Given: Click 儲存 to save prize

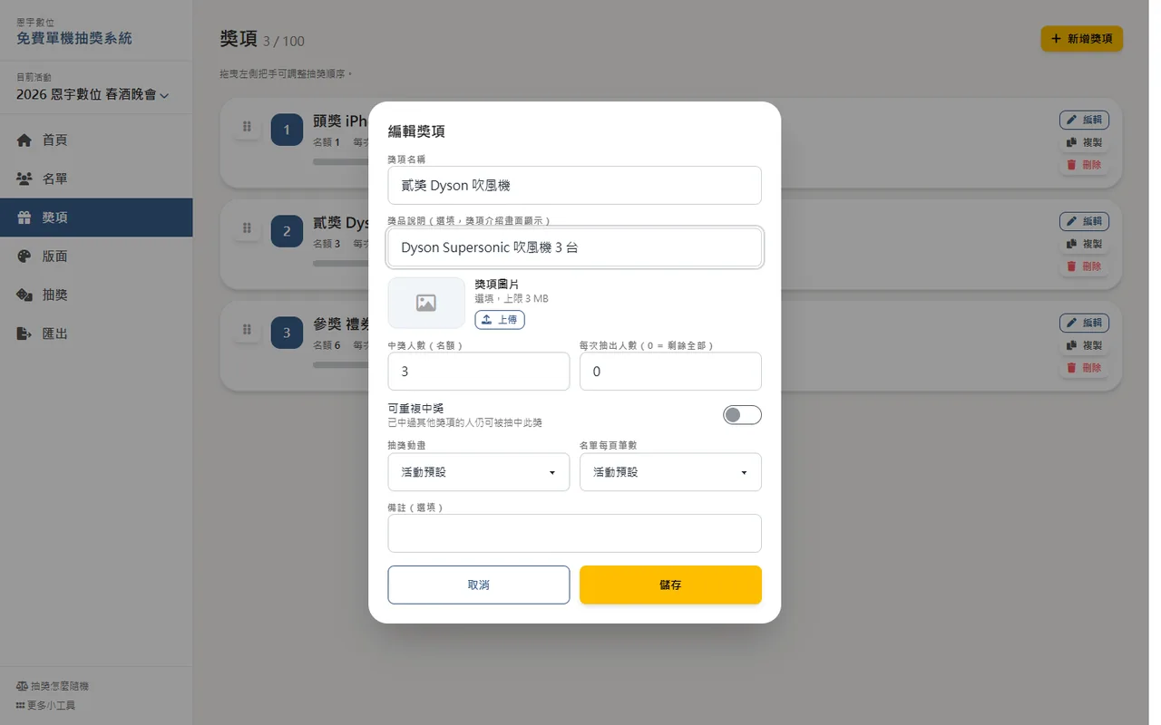Looking at the screenshot, I should pos(670,585).
